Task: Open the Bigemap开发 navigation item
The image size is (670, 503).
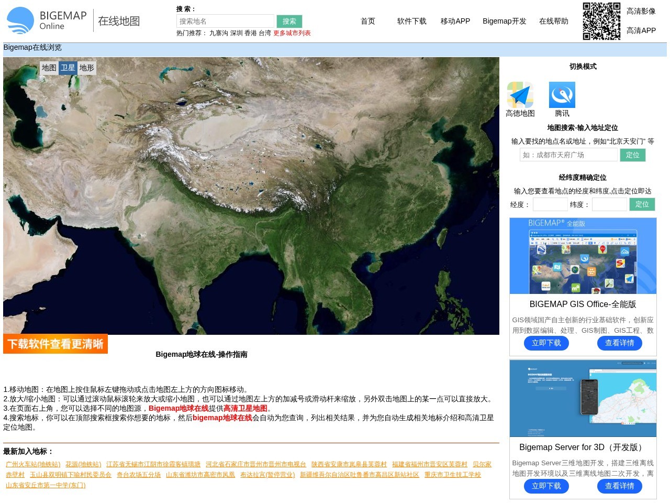Action: click(x=504, y=21)
